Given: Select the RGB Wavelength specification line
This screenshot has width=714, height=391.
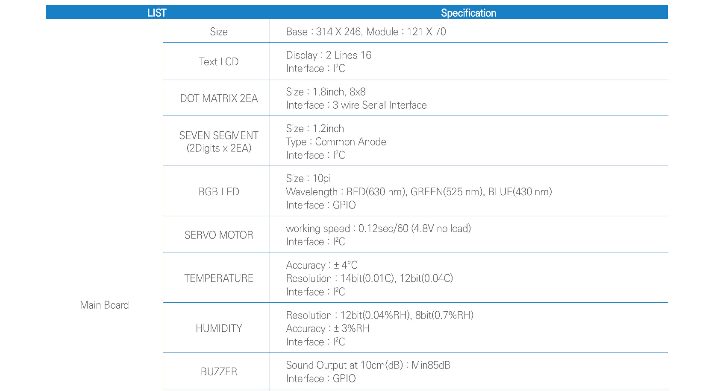Looking at the screenshot, I should [419, 191].
